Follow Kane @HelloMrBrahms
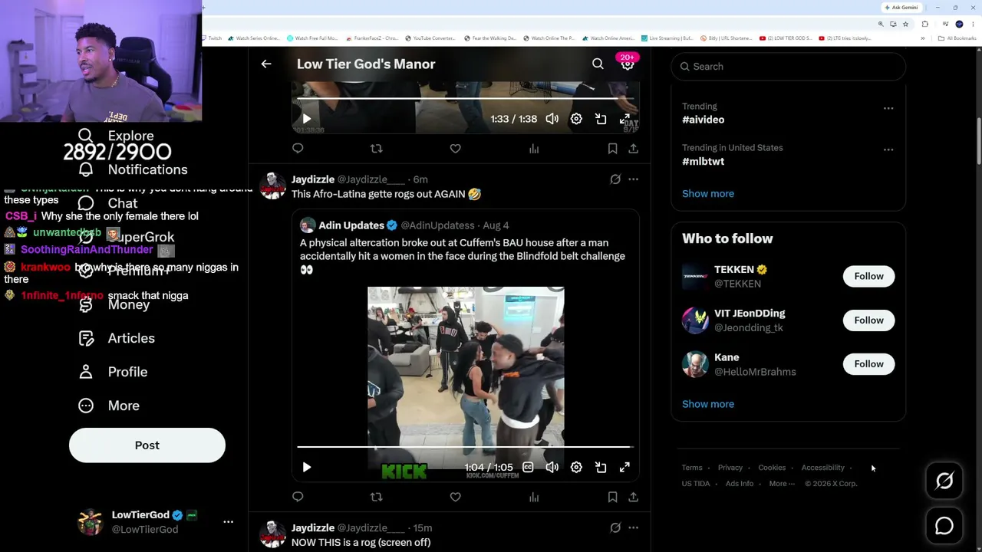The image size is (982, 552). (868, 364)
